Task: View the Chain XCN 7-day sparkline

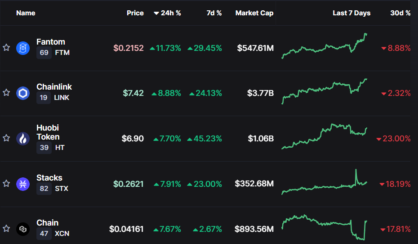Action: [x=325, y=227]
